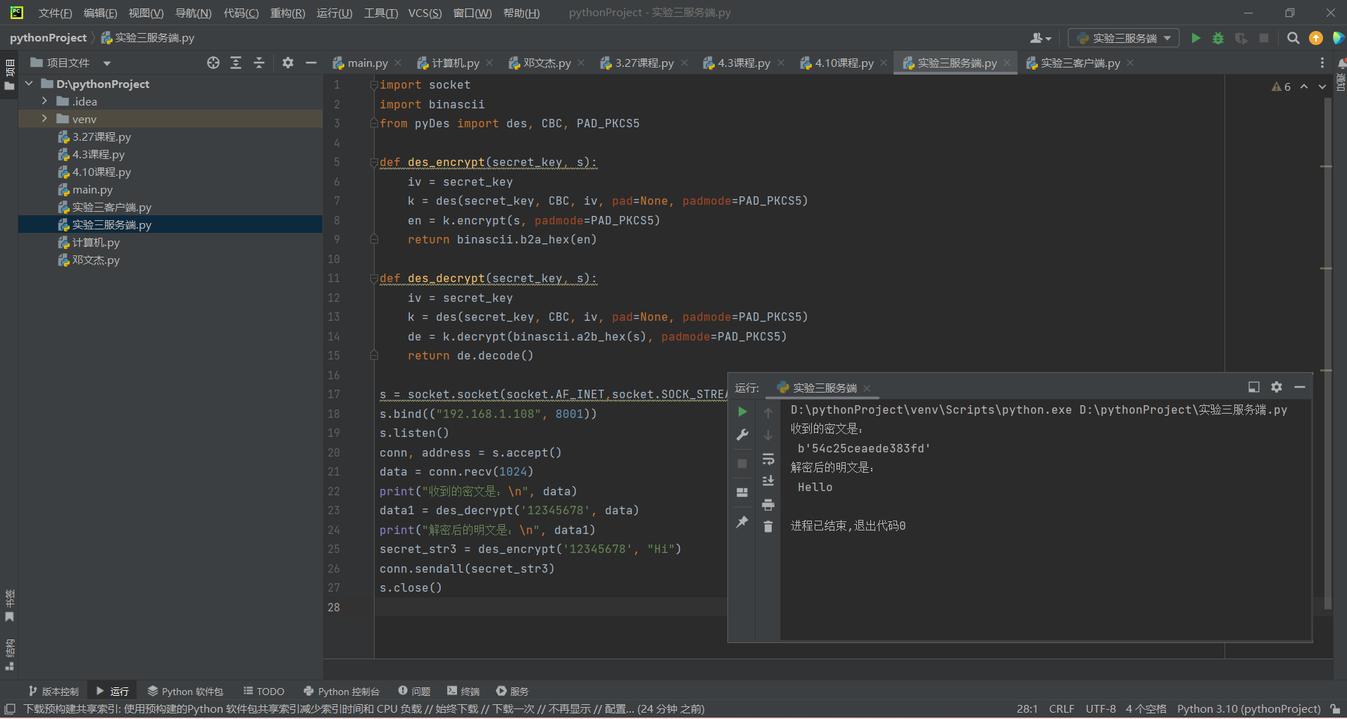
Task: Run the program with the green play button
Action: [1196, 38]
